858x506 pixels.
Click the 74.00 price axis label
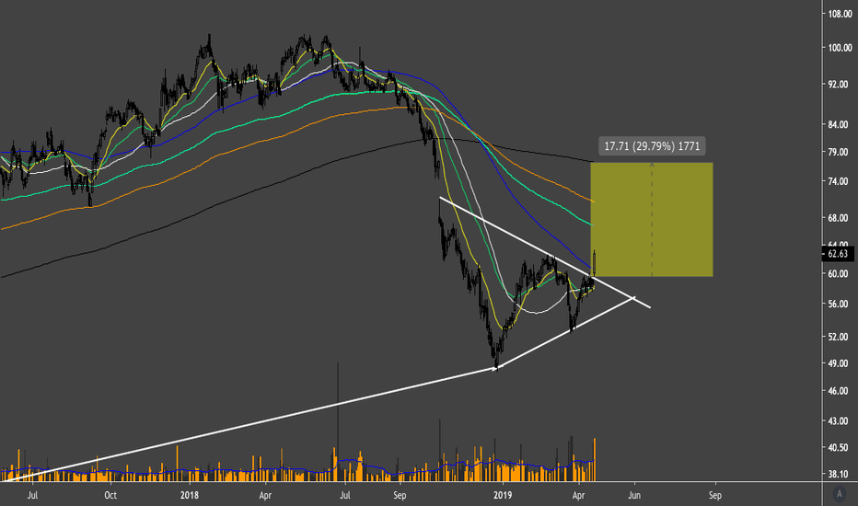coord(840,181)
